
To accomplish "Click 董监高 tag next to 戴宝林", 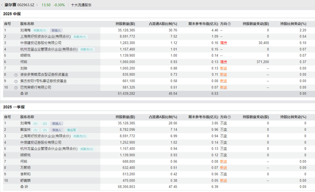I will coord(71,130).
